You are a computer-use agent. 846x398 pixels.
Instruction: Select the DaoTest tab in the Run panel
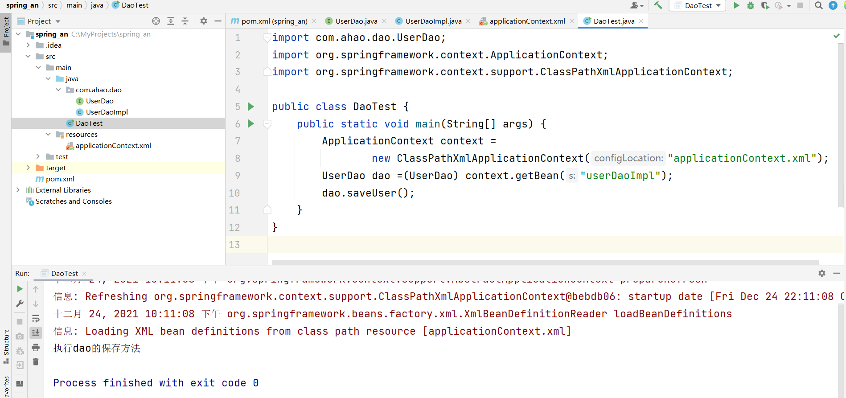coord(64,273)
